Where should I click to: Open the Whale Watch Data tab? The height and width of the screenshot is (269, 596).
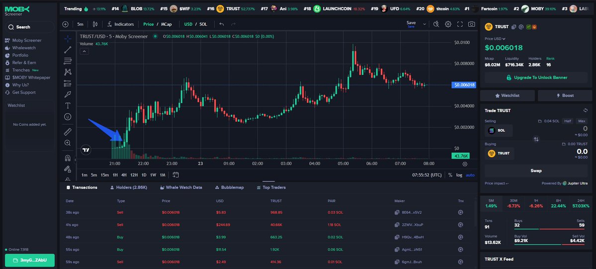pyautogui.click(x=181, y=188)
